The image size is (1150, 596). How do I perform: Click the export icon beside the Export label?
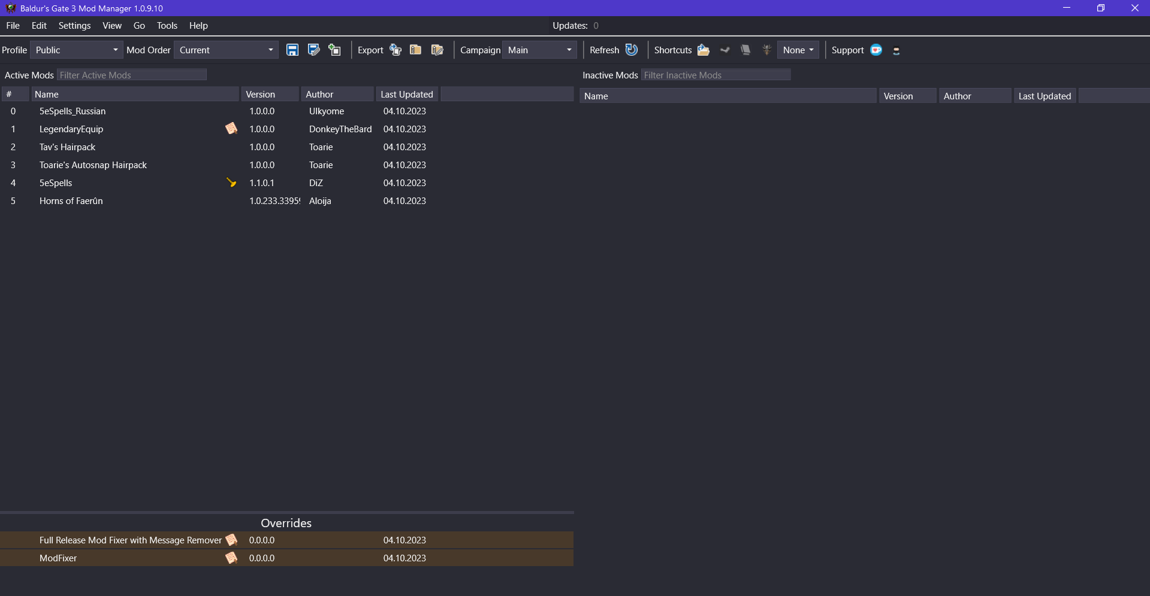pyautogui.click(x=396, y=50)
